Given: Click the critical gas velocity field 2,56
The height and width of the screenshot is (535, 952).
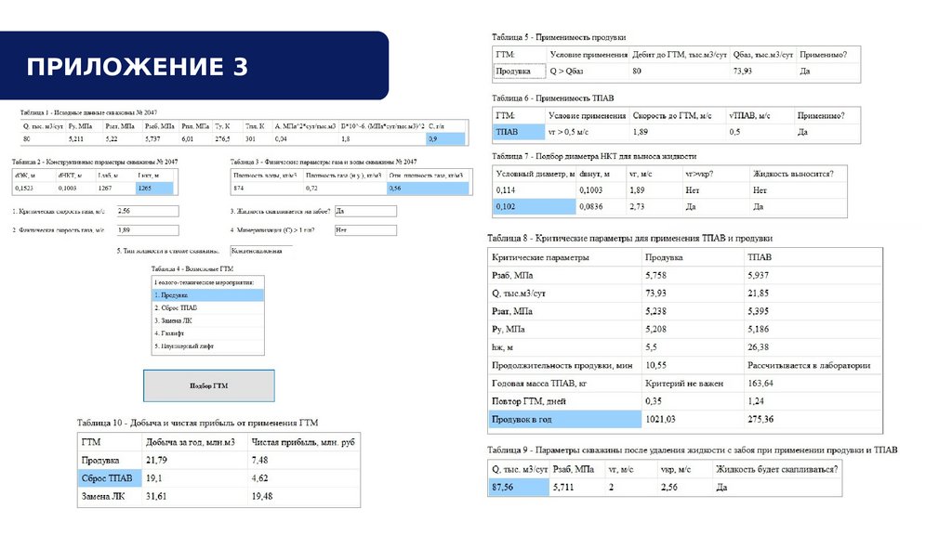Looking at the screenshot, I should [148, 211].
